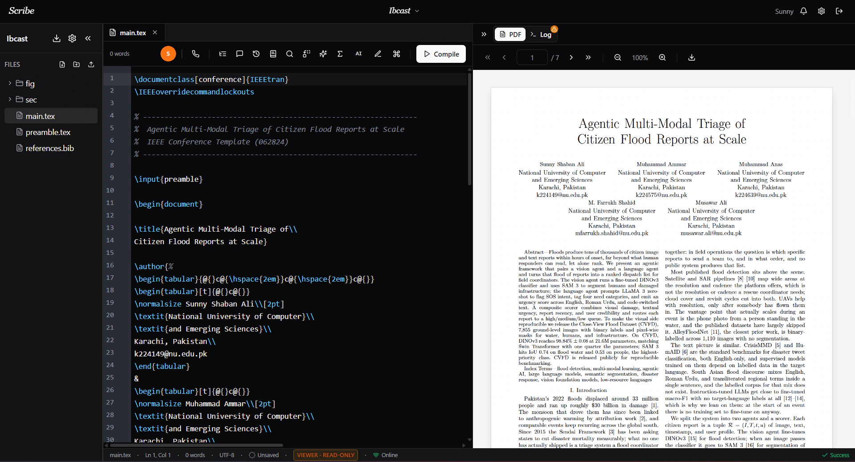Click the pen edit icon
Image resolution: width=855 pixels, height=462 pixels.
click(378, 54)
